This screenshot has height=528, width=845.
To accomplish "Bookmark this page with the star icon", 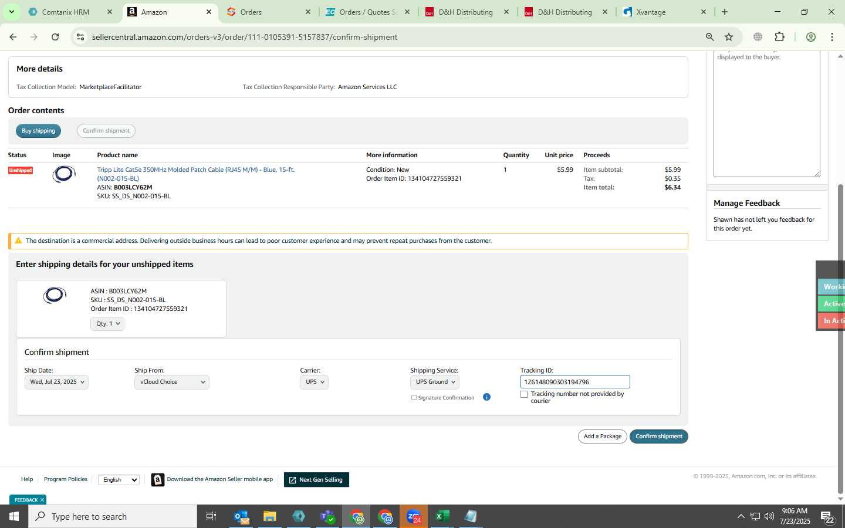I will 729,37.
